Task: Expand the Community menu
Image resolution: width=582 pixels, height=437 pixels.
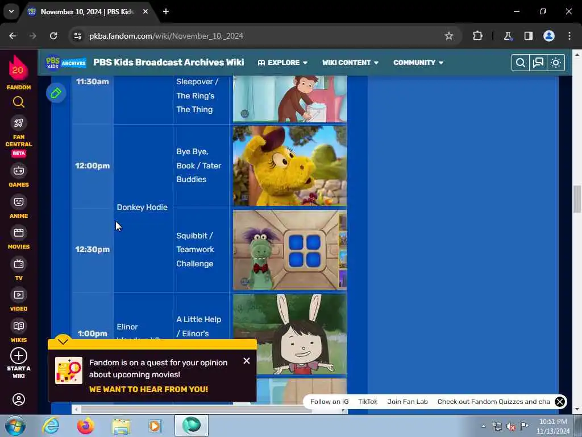Action: point(418,63)
